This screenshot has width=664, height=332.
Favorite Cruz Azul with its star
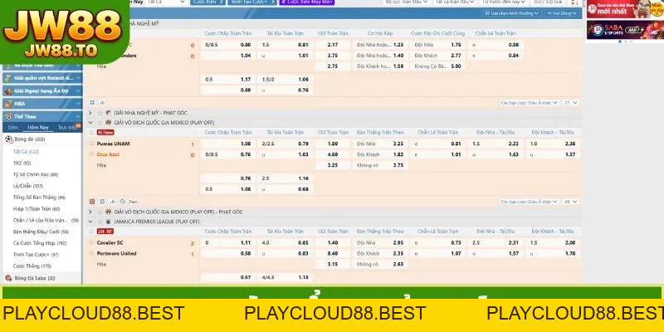tap(91, 154)
